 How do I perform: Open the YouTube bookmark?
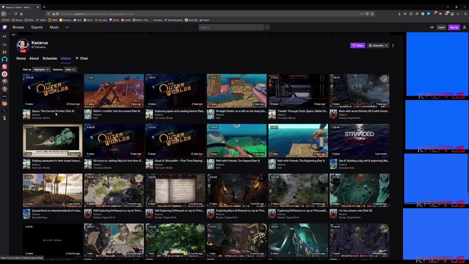click(x=101, y=20)
